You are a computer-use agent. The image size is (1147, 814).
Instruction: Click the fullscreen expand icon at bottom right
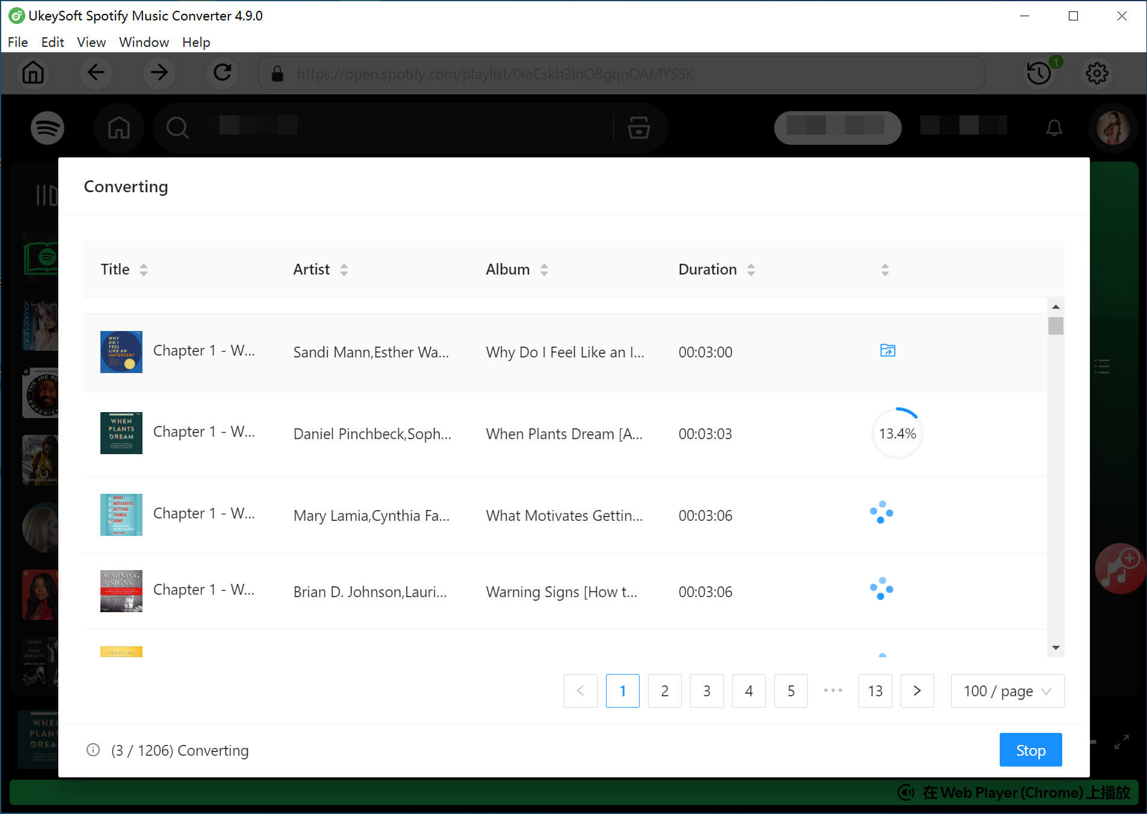[1121, 742]
